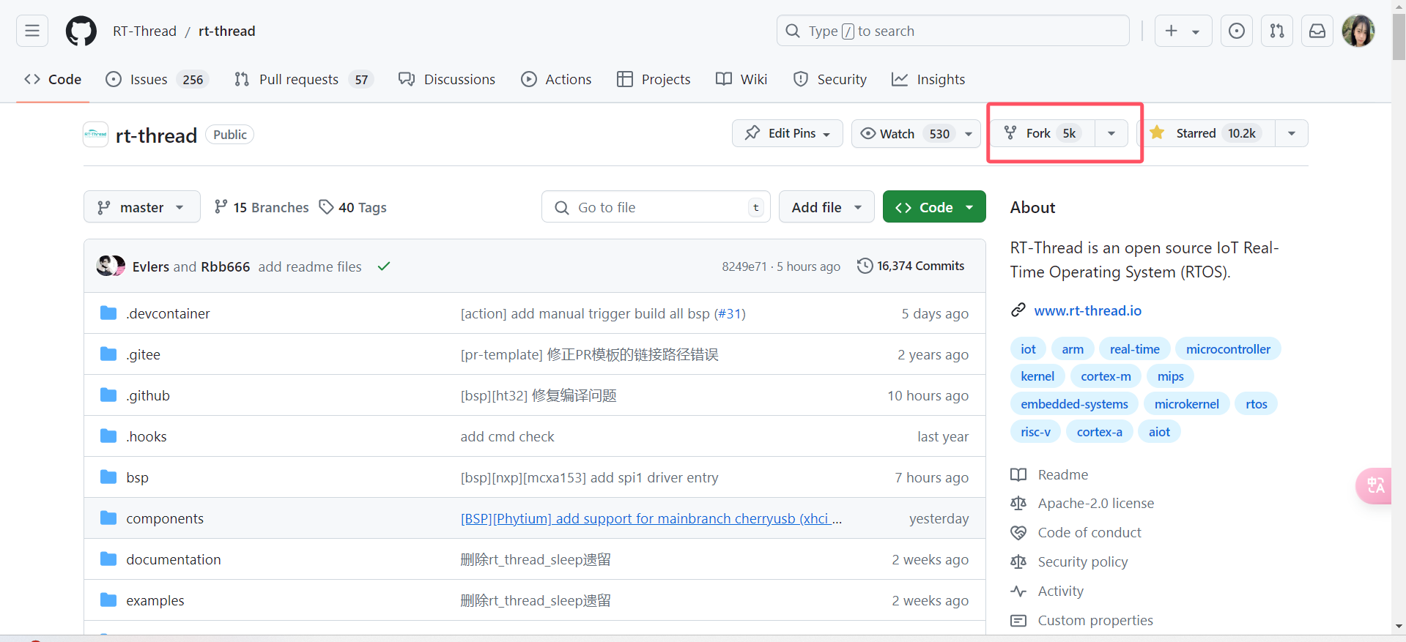Show commit check status checkmark
Viewport: 1406px width, 642px height.
point(384,266)
